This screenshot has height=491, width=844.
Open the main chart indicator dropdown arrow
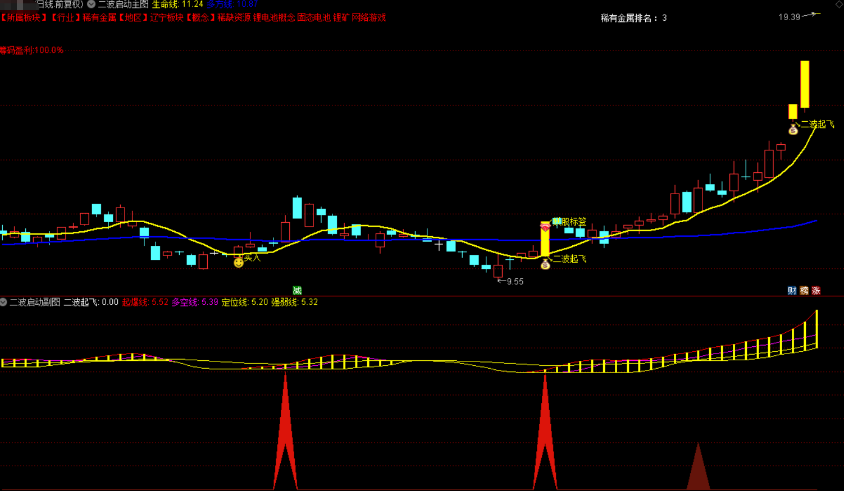(x=91, y=4)
